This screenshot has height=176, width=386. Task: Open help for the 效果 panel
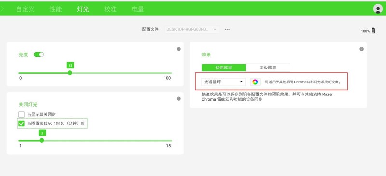361,49
